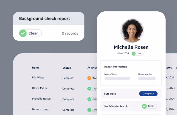Select the Oliver Miller name

coord(39,88)
